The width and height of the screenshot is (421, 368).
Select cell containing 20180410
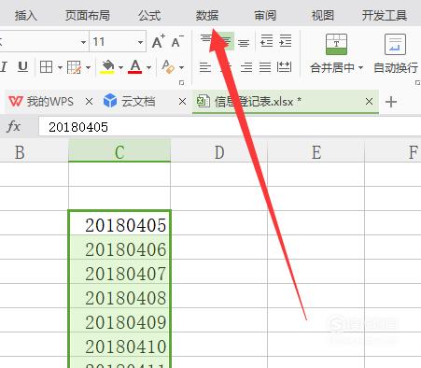pyautogui.click(x=119, y=345)
